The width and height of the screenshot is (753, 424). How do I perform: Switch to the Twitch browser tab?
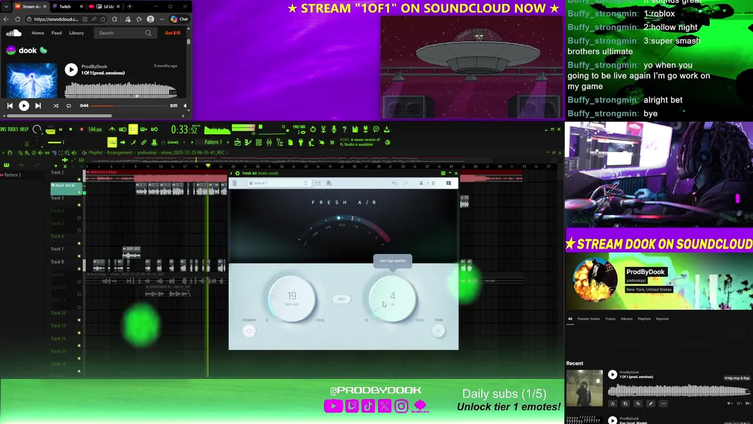pos(68,6)
